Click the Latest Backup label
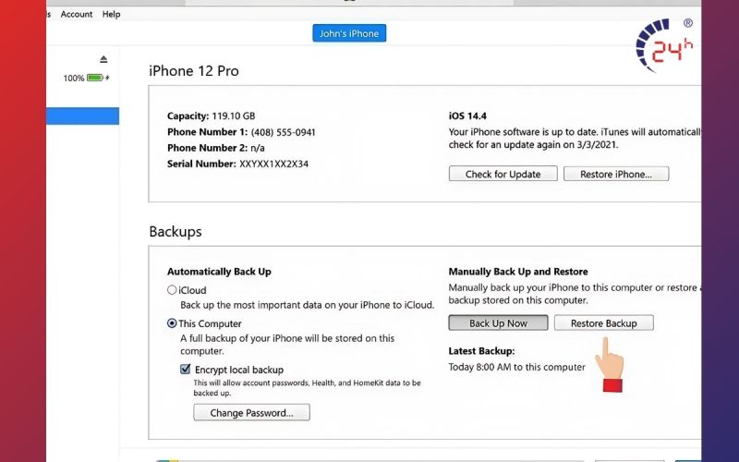 tap(481, 351)
